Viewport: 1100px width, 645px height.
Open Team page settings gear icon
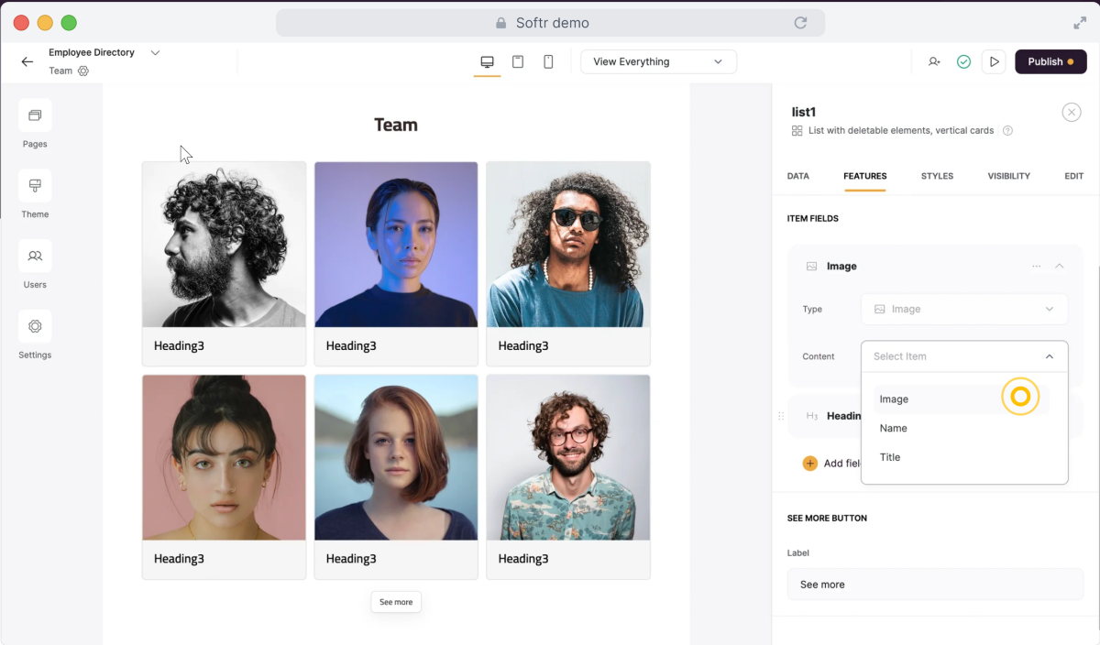click(83, 71)
